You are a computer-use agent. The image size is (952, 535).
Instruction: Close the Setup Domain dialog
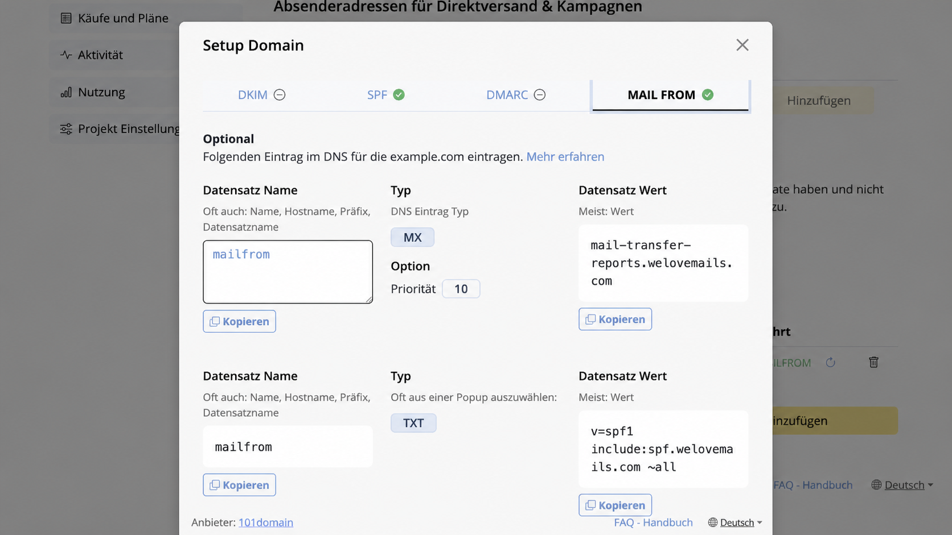742,45
